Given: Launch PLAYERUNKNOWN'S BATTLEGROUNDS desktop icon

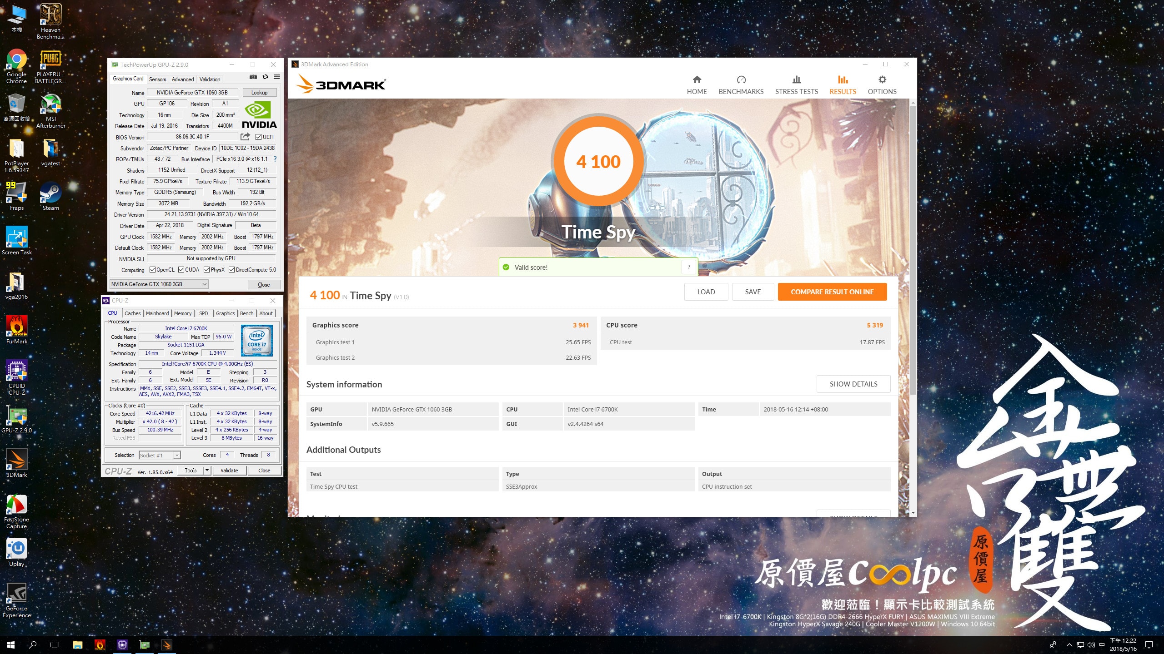Looking at the screenshot, I should click(50, 66).
